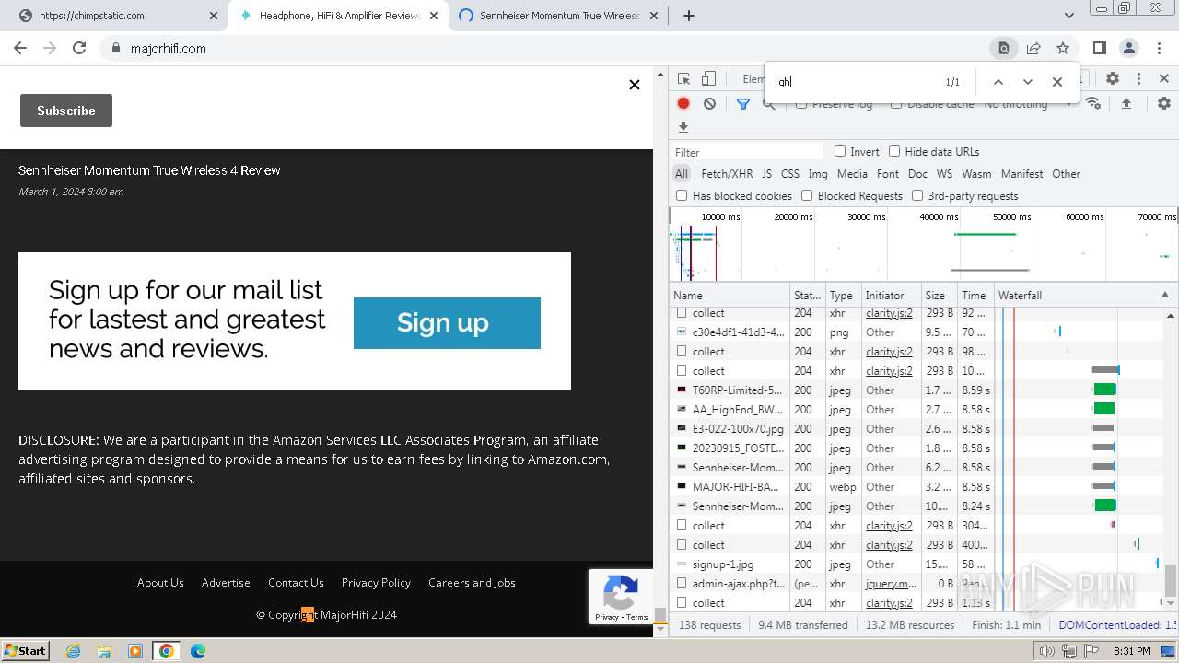Open the Privacy Policy footer link

pyautogui.click(x=376, y=583)
